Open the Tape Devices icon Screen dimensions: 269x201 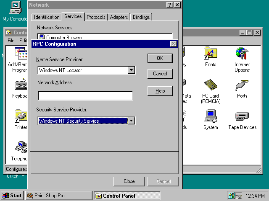[x=242, y=117]
